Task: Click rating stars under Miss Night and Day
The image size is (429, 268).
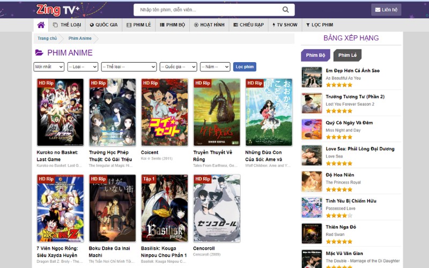Action: pos(339,137)
